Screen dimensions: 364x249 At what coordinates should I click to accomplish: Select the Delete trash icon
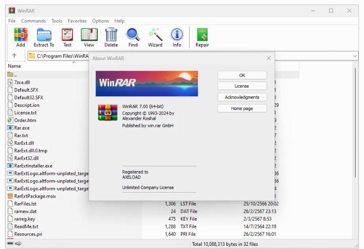tap(111, 35)
